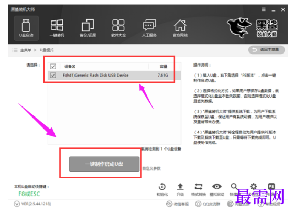Toggle the select-all devices checkbox
This screenshot has width=294, height=213.
pyautogui.click(x=53, y=67)
